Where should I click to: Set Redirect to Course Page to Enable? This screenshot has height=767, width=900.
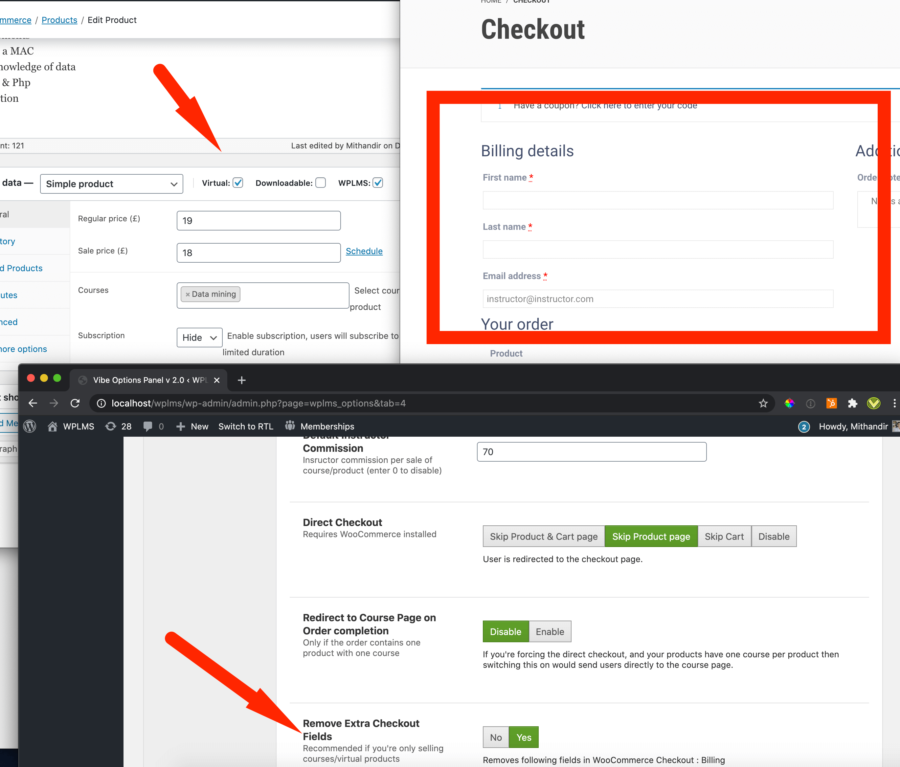550,631
